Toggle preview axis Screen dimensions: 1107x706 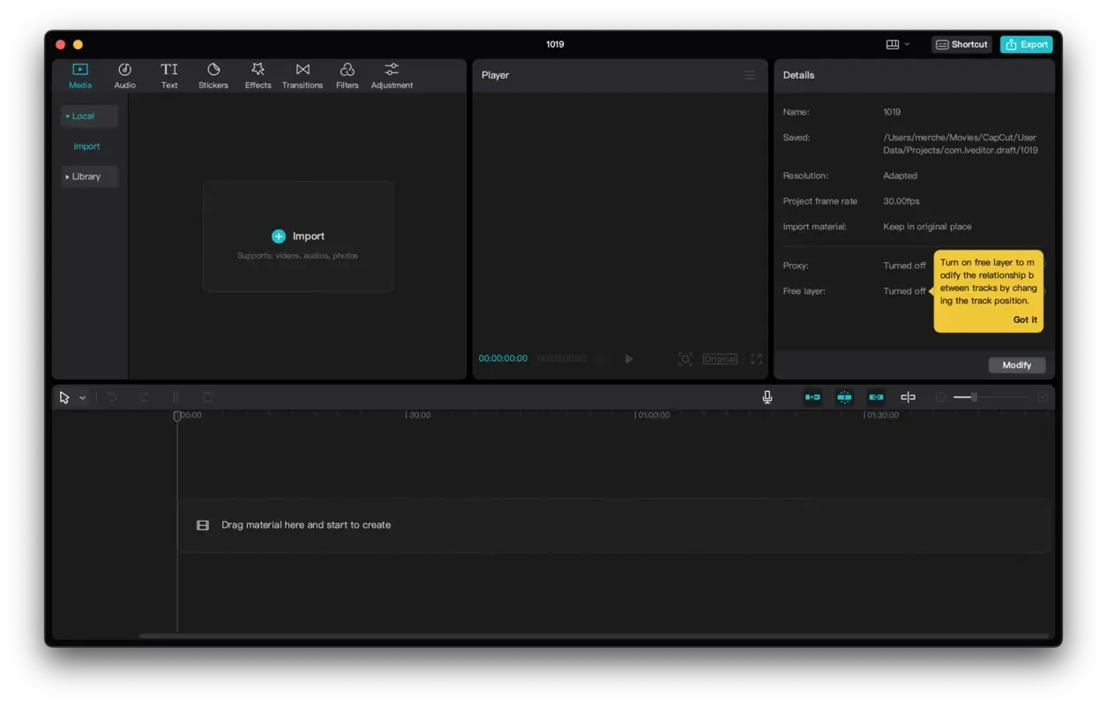tap(908, 398)
